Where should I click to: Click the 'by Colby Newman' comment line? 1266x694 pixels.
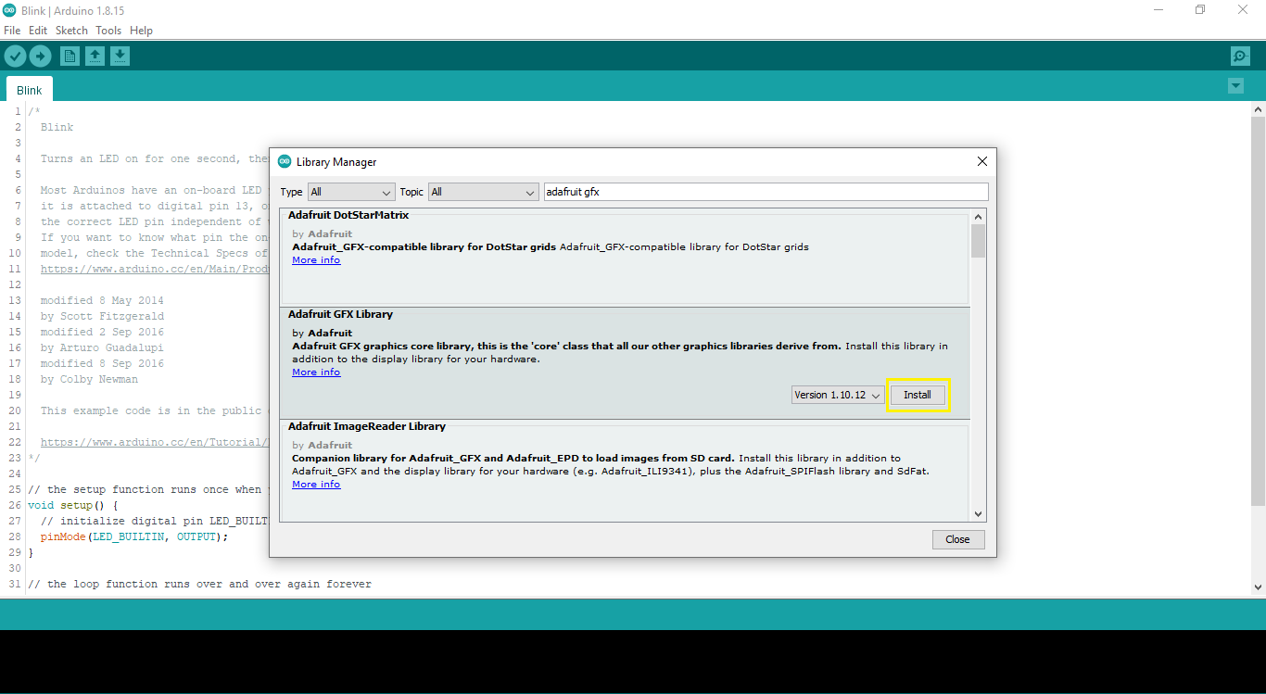tap(89, 379)
